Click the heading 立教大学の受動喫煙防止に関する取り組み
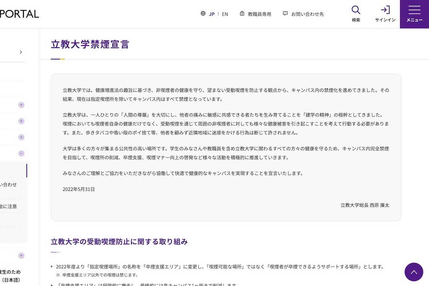This screenshot has height=286, width=429. tap(119, 242)
